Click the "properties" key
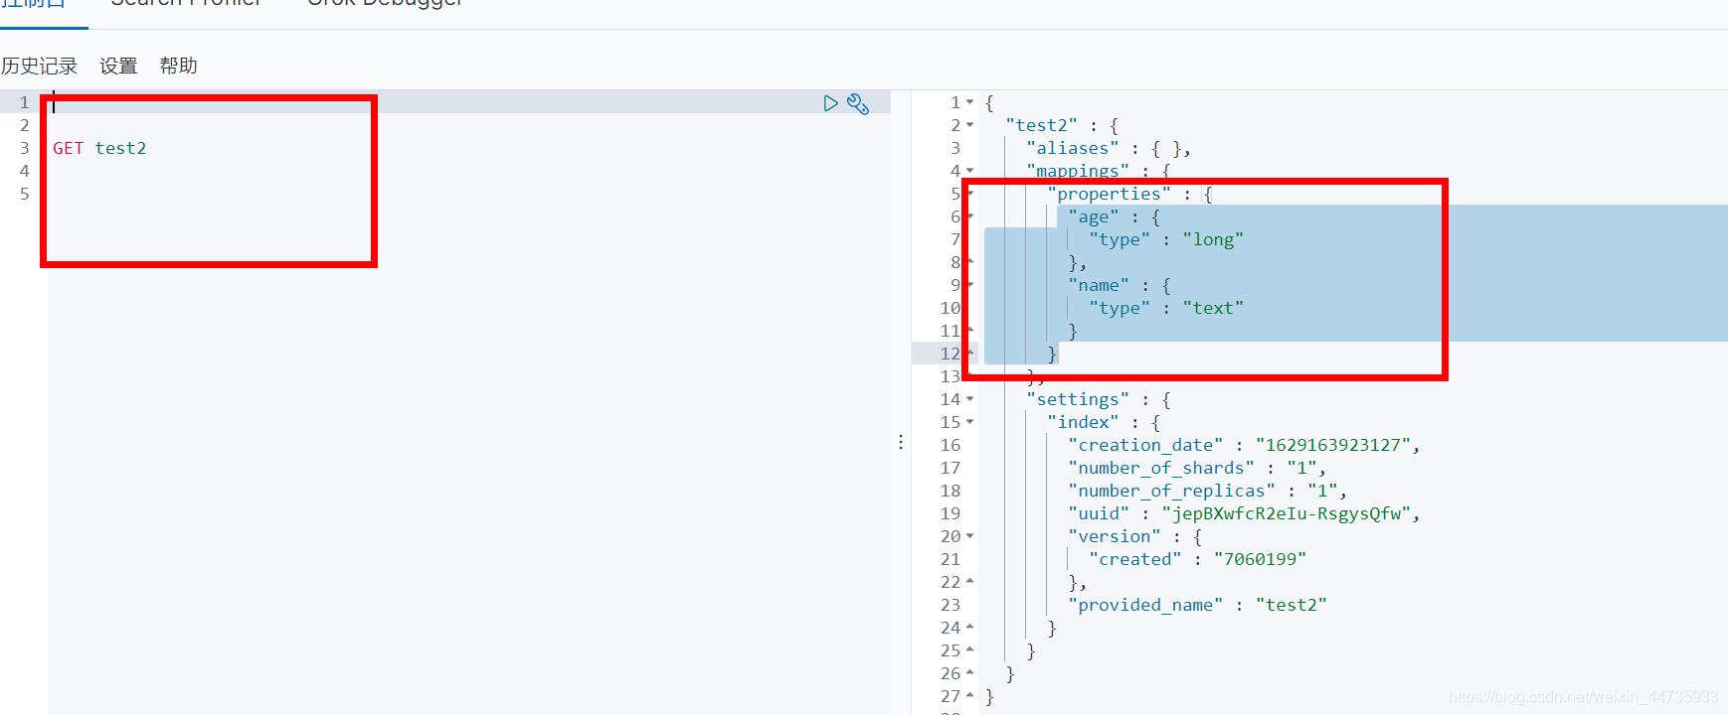The width and height of the screenshot is (1728, 715). click(1109, 194)
